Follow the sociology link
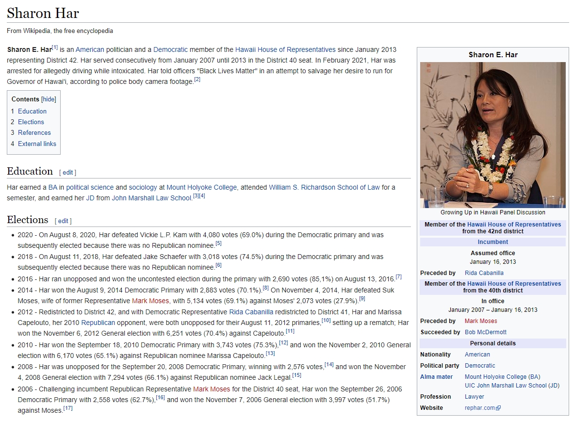Screen dimensions: 573x421 click(143, 187)
